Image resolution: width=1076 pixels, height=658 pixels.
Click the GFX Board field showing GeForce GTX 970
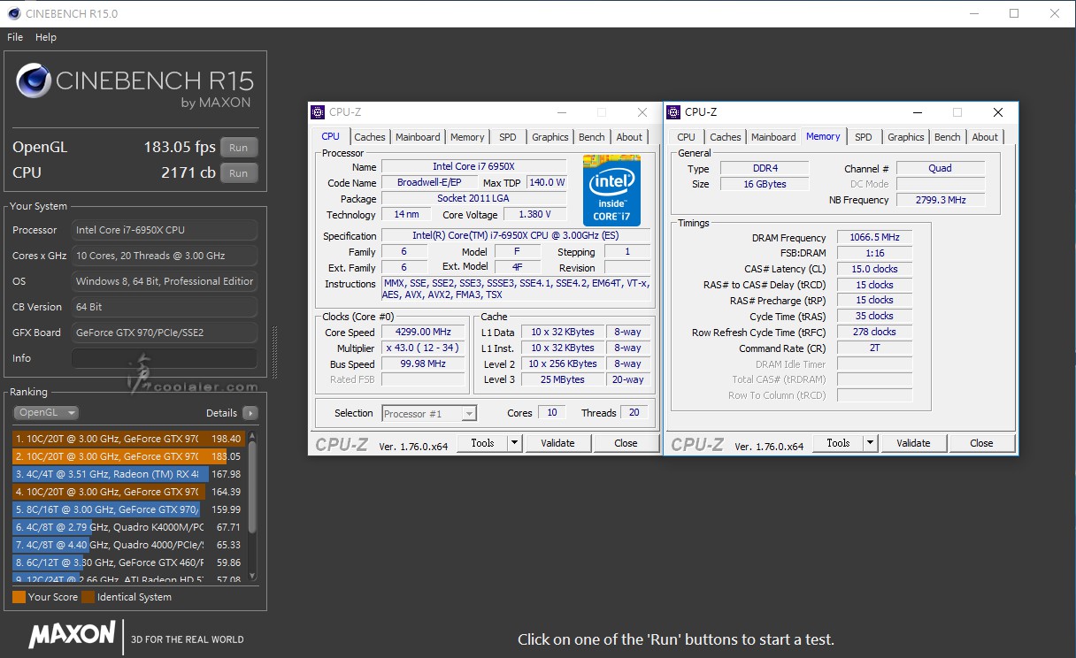coord(165,333)
